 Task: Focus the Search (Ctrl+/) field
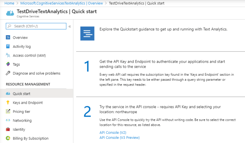tap(36, 26)
